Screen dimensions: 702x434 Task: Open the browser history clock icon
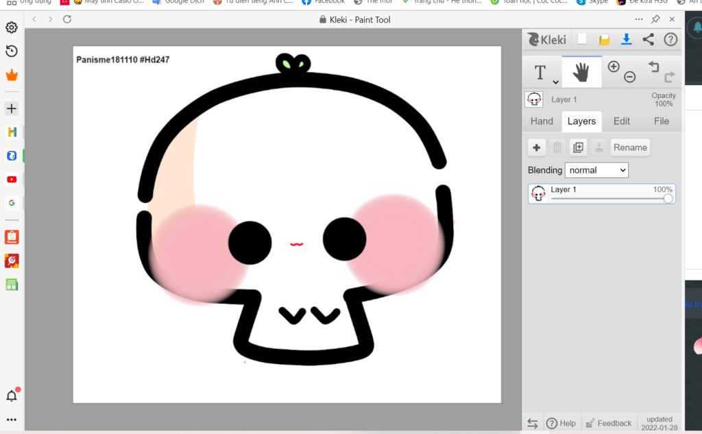click(12, 51)
